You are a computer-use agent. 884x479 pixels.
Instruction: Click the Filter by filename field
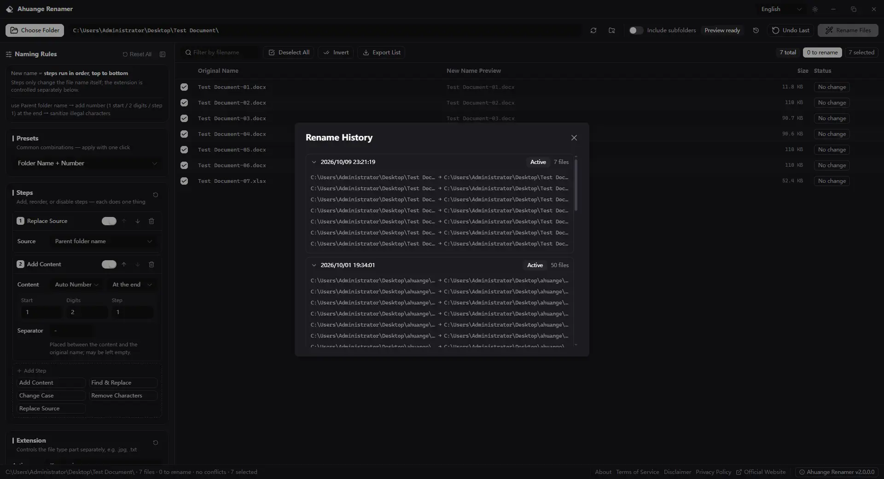pos(221,53)
